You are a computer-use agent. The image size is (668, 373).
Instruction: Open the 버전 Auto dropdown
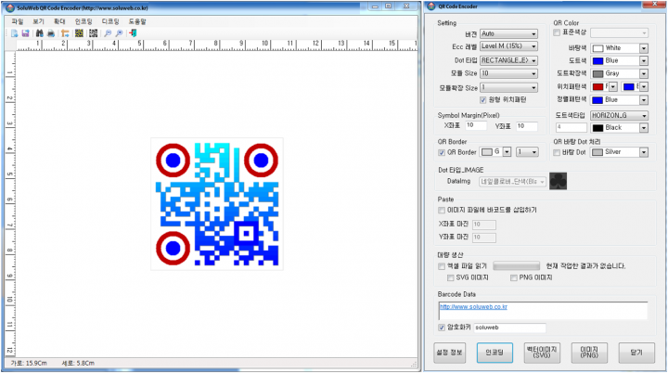(508, 34)
